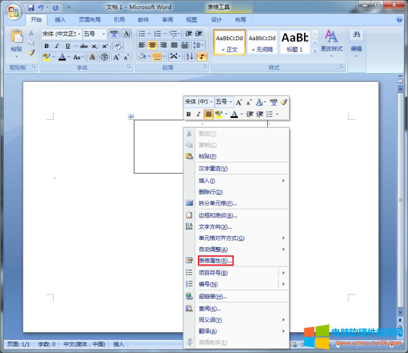Toggle Italic on the floating mini toolbar
The height and width of the screenshot is (353, 408).
pos(198,114)
